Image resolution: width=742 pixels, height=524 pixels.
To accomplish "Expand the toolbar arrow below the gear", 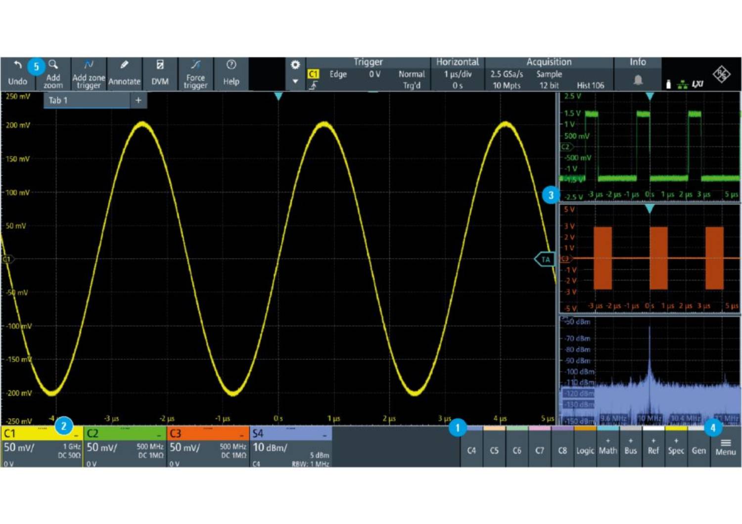I will coord(295,82).
